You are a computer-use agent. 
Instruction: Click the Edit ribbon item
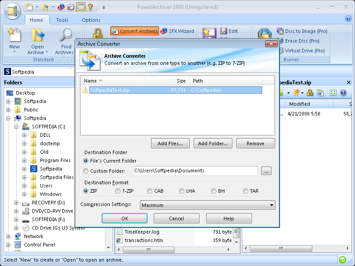tap(229, 31)
